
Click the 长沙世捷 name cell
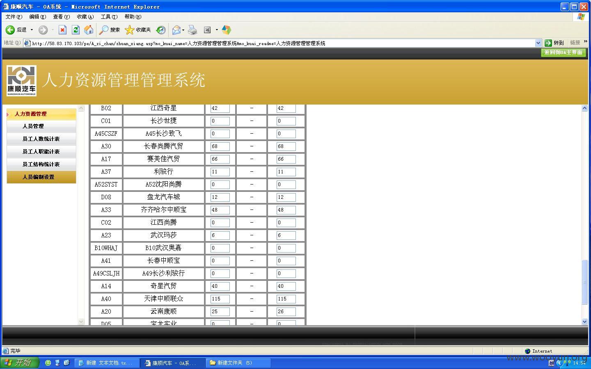click(x=164, y=121)
